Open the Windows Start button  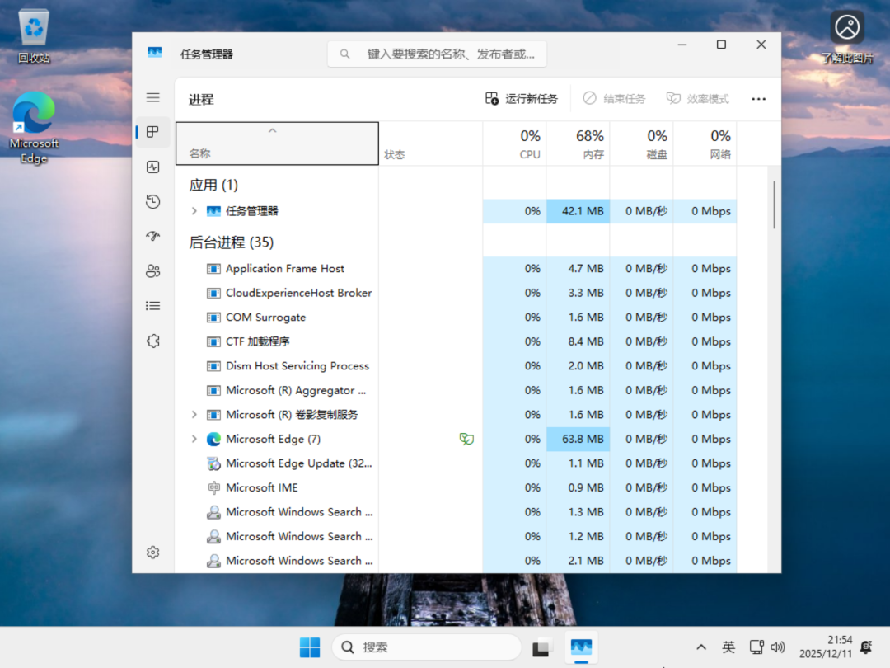click(309, 647)
